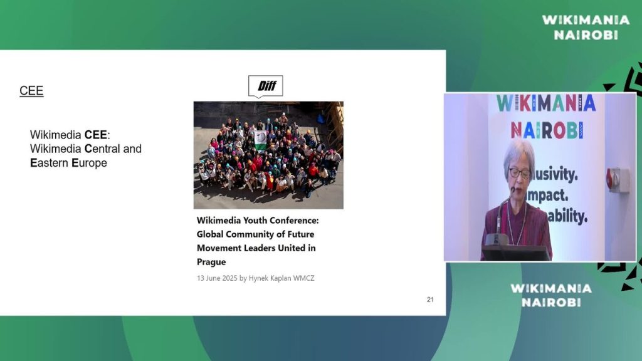Open the Wikimedia Youth Conference article headline

tap(258, 241)
